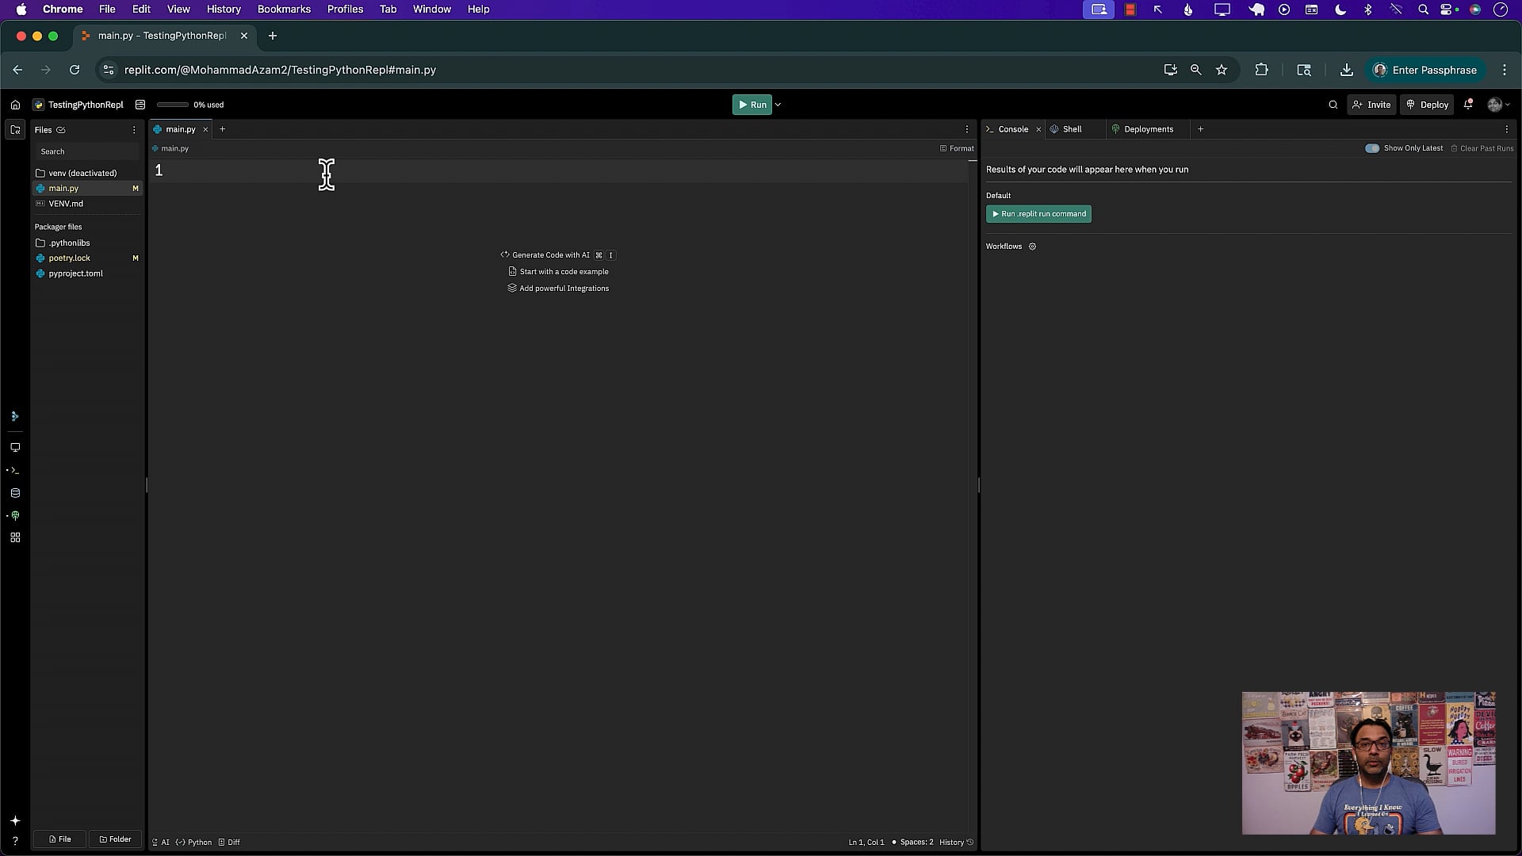Expand the .pythonlibs folder
The height and width of the screenshot is (856, 1522).
point(87,243)
